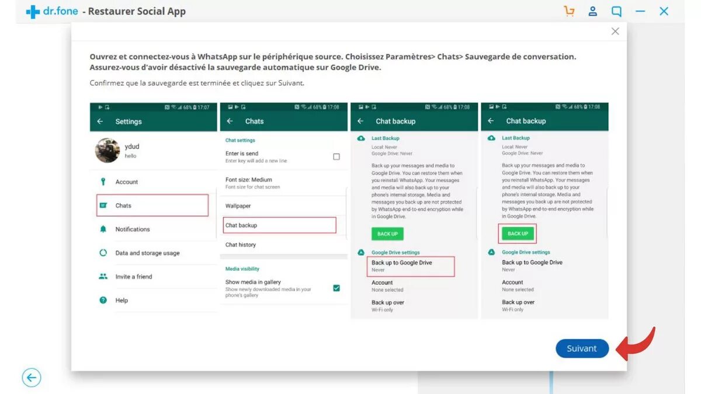Screen dimensions: 701x394
Task: Click the dr.fone logo
Action: [x=51, y=11]
